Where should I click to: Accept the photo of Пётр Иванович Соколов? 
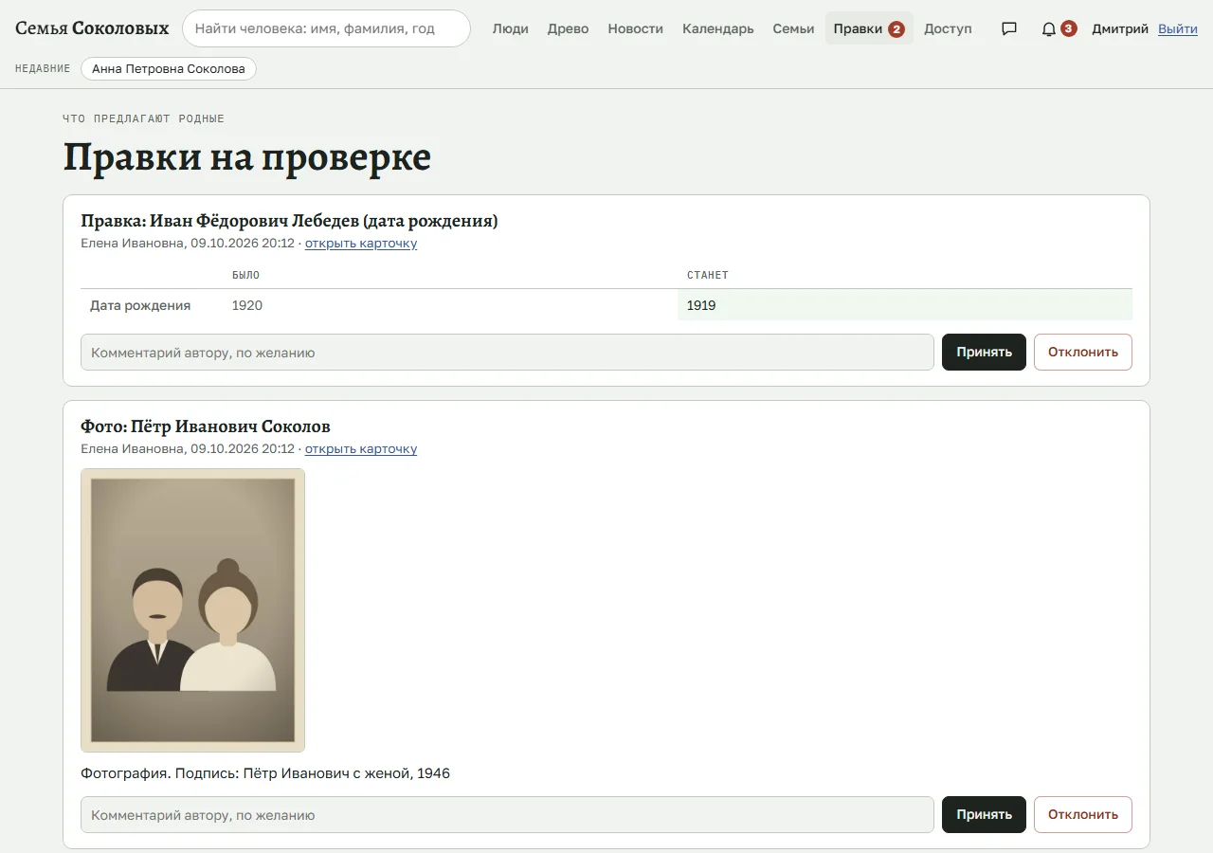click(x=984, y=814)
